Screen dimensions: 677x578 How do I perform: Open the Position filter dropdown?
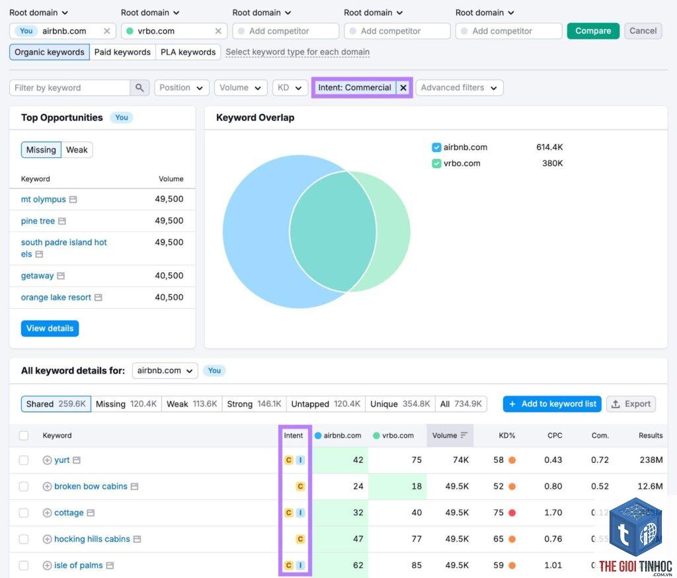182,88
